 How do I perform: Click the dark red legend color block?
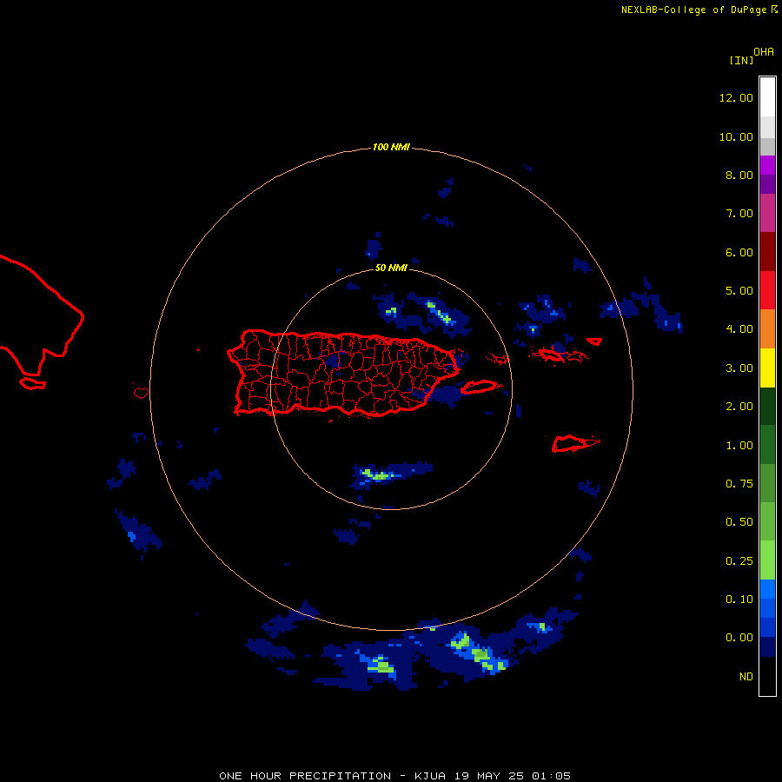(x=767, y=252)
